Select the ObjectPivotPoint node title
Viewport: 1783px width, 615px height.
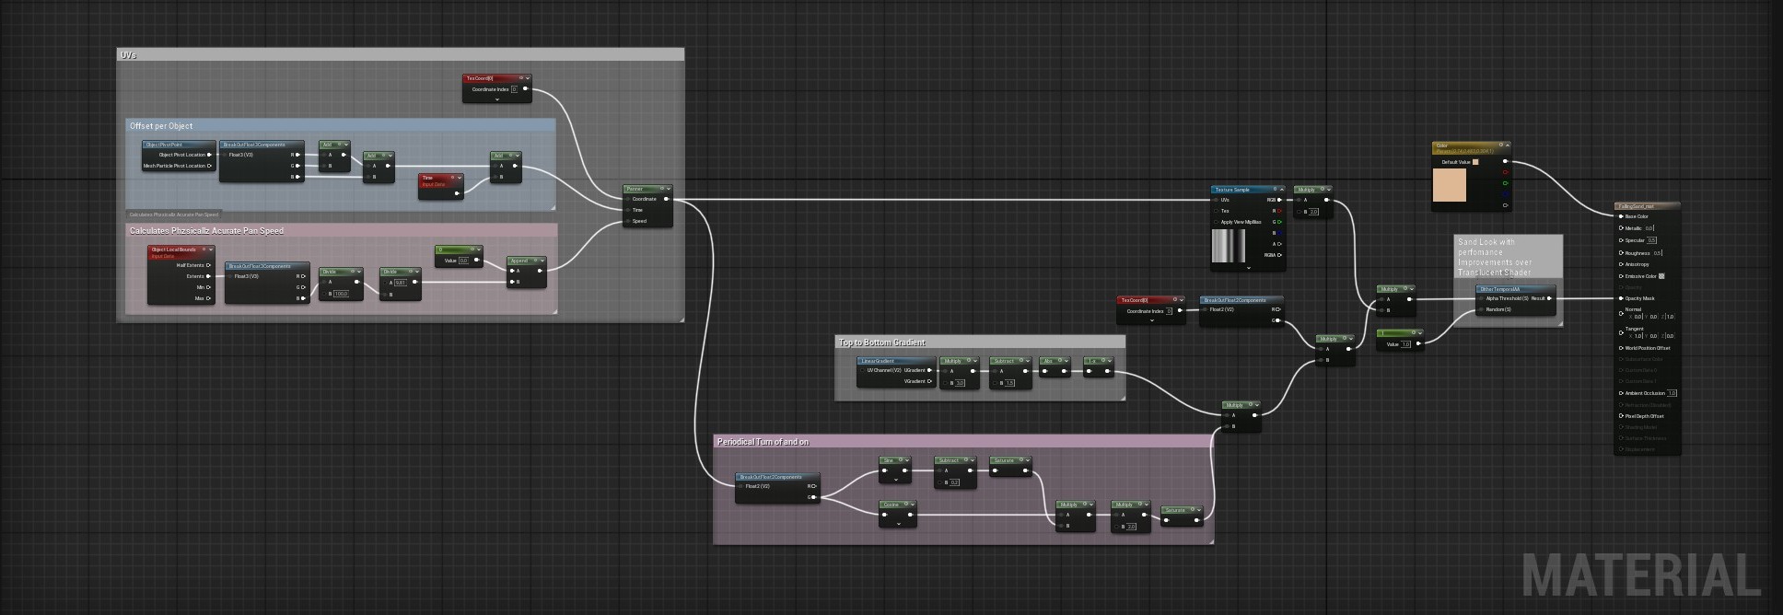point(164,145)
